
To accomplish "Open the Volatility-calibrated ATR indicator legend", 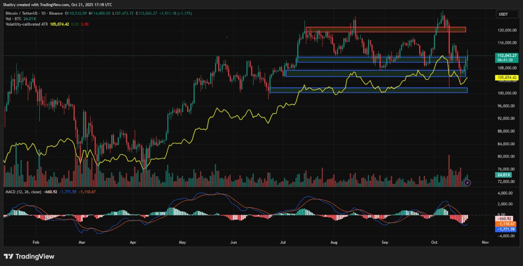I will 27,24.
